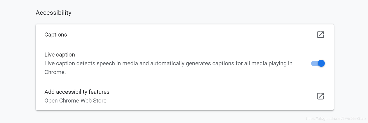Screen dimensions: 368x123
Task: Open the Captions settings row
Action: click(175, 35)
